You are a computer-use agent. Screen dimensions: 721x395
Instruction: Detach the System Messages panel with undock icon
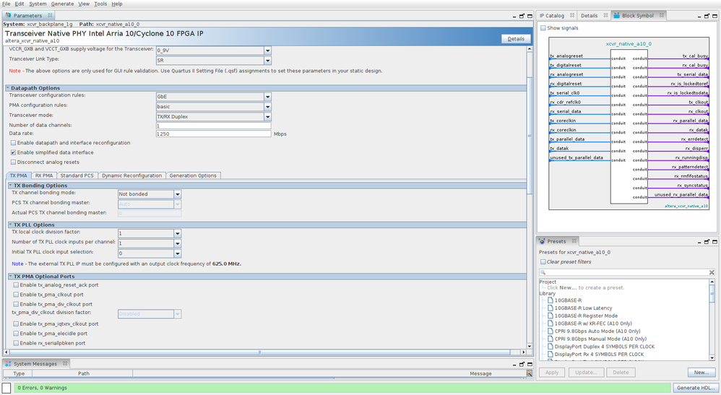click(x=522, y=364)
